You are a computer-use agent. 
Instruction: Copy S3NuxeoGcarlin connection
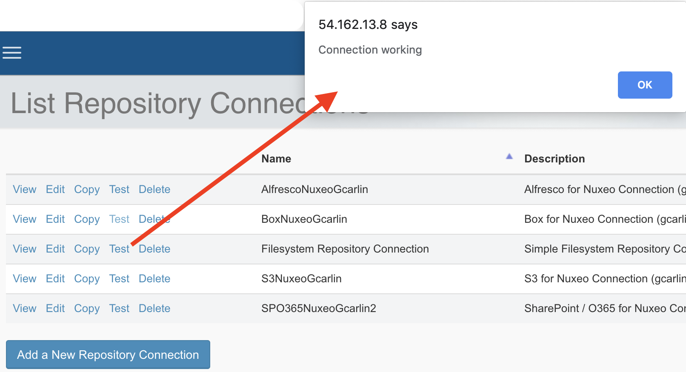tap(87, 279)
